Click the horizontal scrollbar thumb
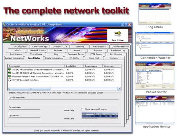177x136 pixels. (x=31, y=89)
